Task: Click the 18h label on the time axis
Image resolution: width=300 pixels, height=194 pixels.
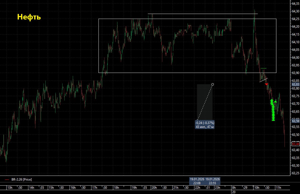Action: 116,188
